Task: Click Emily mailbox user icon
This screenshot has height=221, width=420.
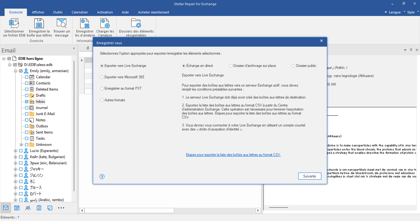Action: coord(26,71)
